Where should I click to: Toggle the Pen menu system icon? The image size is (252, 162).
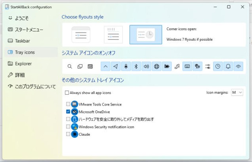[x=177, y=66]
